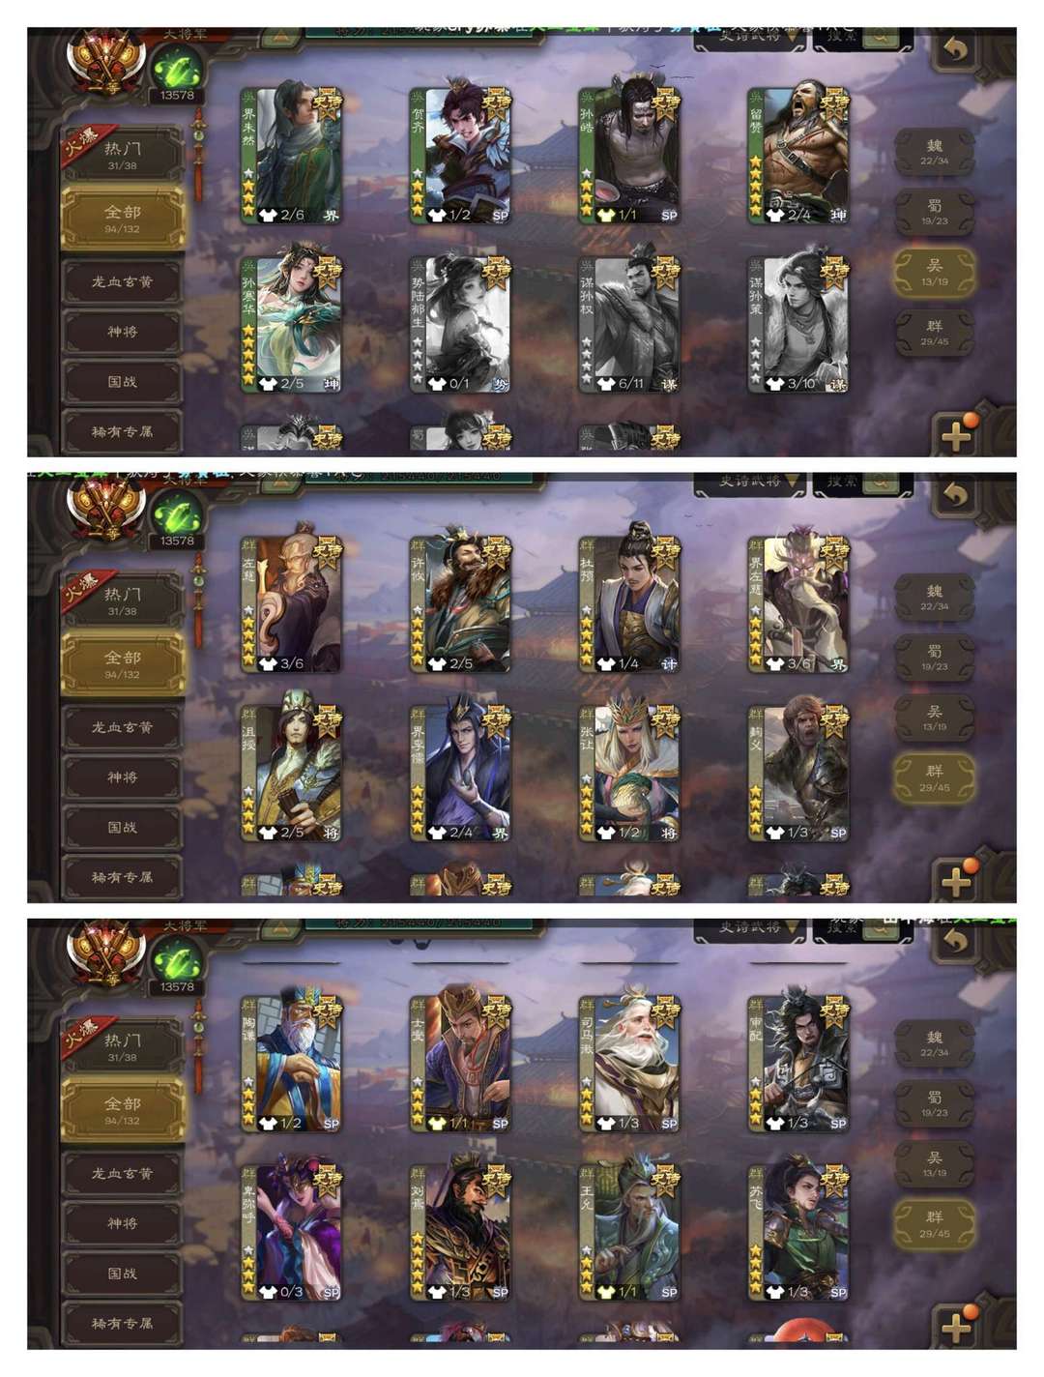Screen dimensions: 1044x1377
Task: Open 龙血玄黄 category in the topmost screenshot
Action: (x=122, y=282)
